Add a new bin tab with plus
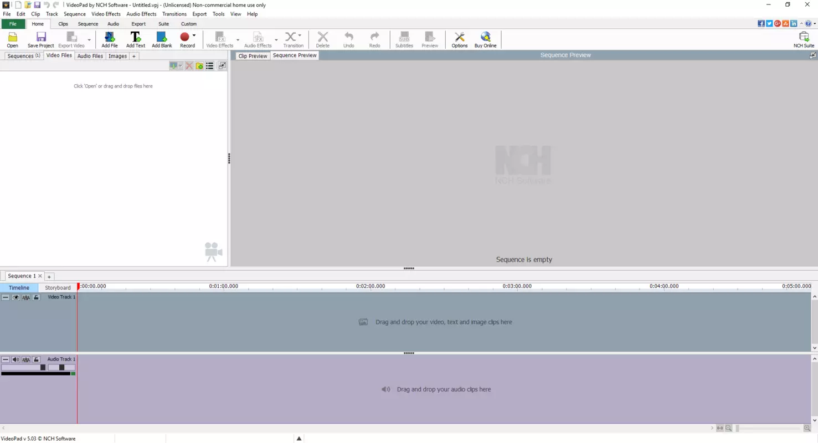The height and width of the screenshot is (443, 818). [x=133, y=56]
